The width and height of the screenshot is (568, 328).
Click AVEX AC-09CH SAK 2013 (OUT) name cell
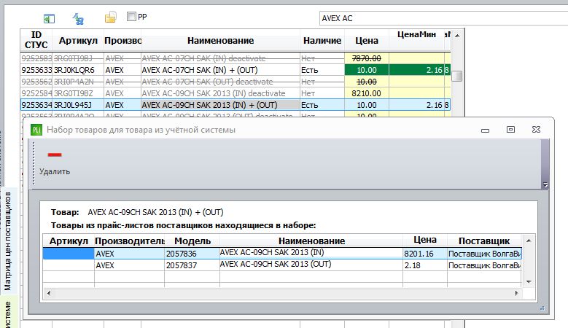coord(311,265)
